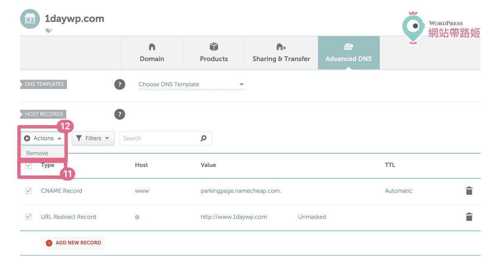Delete the CNAME Record with trash icon
493x267 pixels.
pos(469,191)
